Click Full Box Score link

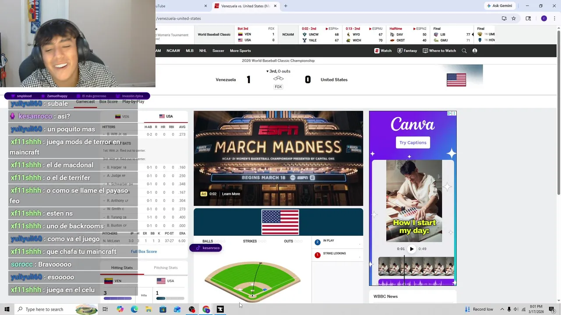(144, 252)
